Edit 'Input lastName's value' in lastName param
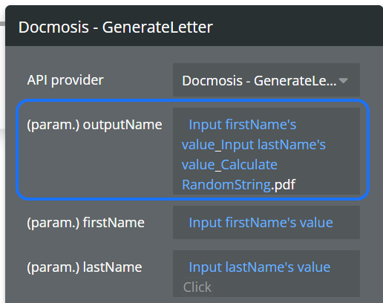 click(x=260, y=267)
